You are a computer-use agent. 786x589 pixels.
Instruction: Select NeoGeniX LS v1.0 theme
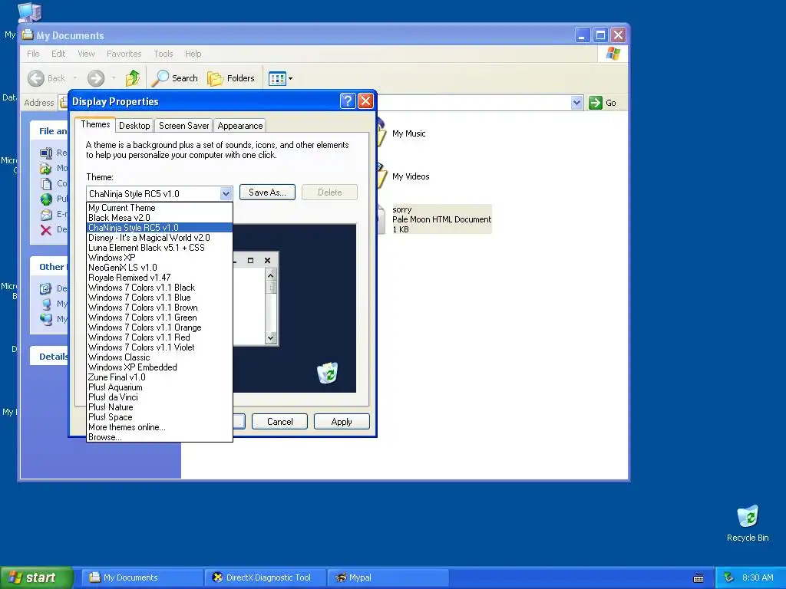coord(160,268)
